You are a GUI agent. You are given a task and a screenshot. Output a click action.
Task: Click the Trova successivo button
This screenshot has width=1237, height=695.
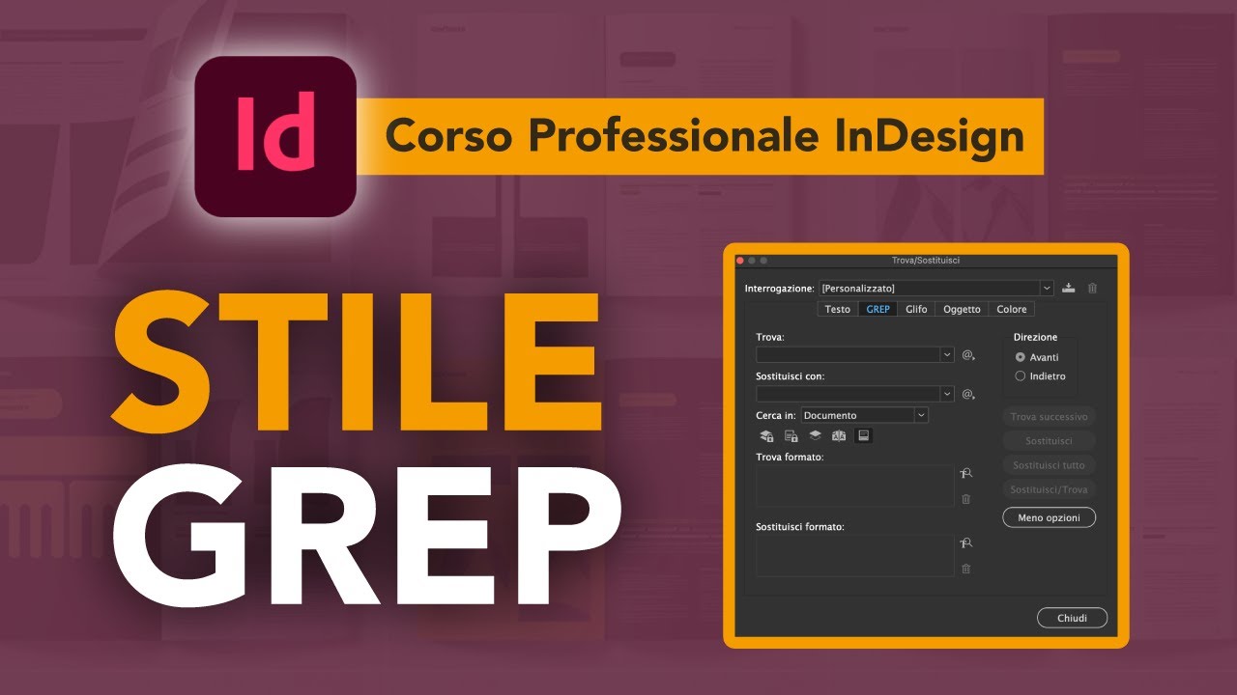click(x=1049, y=417)
